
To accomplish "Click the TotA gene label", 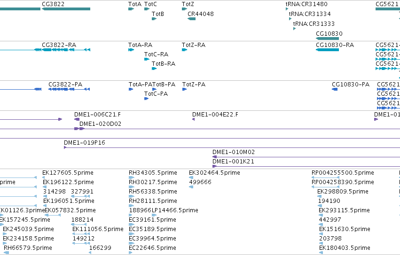I will 135,4.
